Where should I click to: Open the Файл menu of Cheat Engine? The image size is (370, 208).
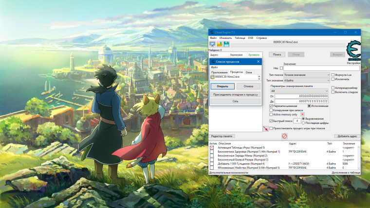[213, 38]
